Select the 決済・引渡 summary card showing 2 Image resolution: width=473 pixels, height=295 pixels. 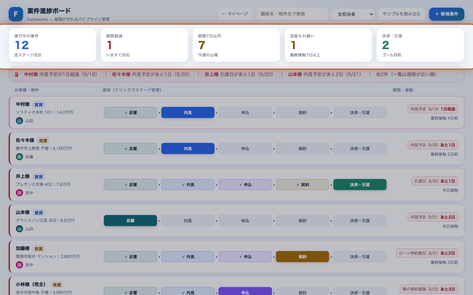pyautogui.click(x=420, y=45)
